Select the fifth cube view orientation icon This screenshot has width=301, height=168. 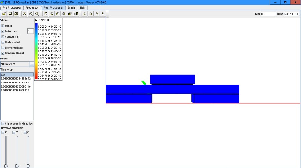70,14
